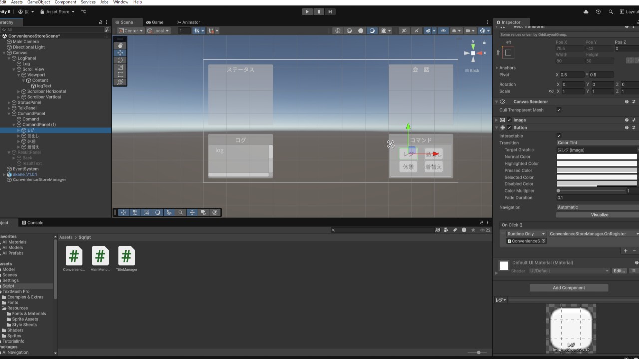The image size is (639, 359).
Task: Select the Scale tool
Action: point(120,67)
